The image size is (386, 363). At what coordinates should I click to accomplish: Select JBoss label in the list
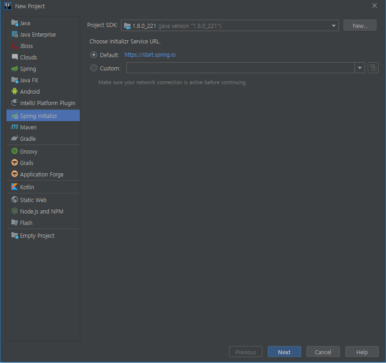(26, 46)
